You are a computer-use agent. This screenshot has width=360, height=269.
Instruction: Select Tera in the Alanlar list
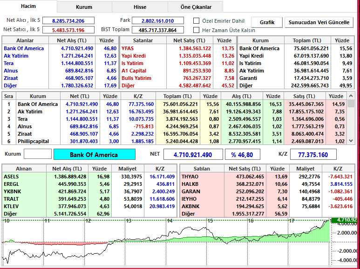click(x=9, y=63)
